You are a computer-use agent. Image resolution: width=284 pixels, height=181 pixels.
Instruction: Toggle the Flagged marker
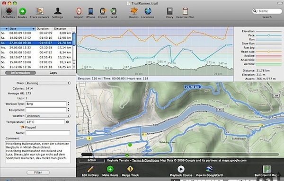pos(22,127)
